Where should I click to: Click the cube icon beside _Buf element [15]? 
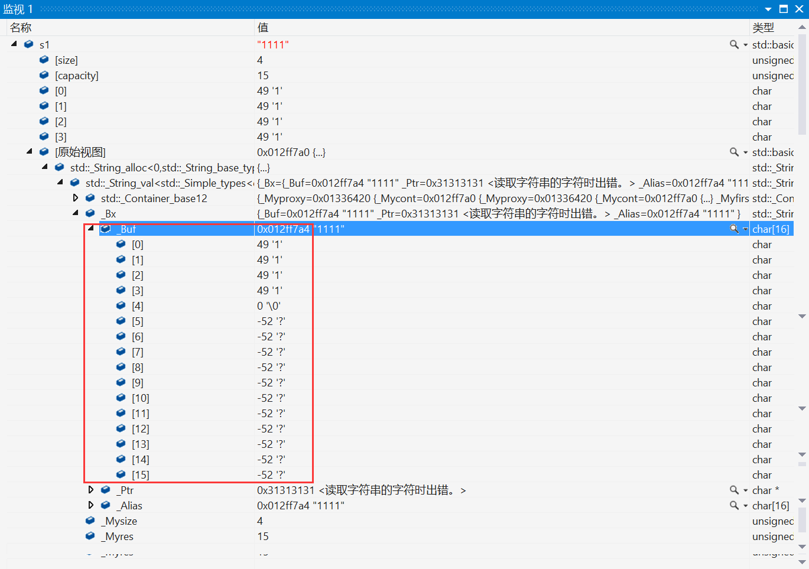pyautogui.click(x=121, y=474)
